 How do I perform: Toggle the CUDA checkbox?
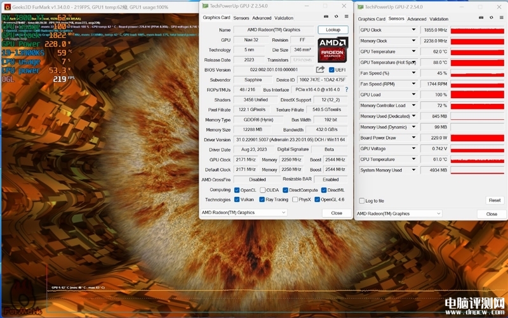point(263,190)
